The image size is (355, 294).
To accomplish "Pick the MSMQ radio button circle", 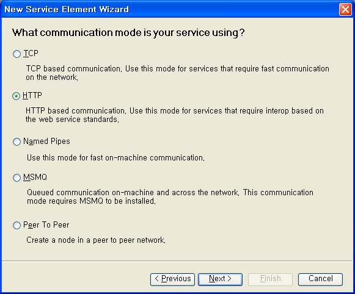I will coord(16,178).
